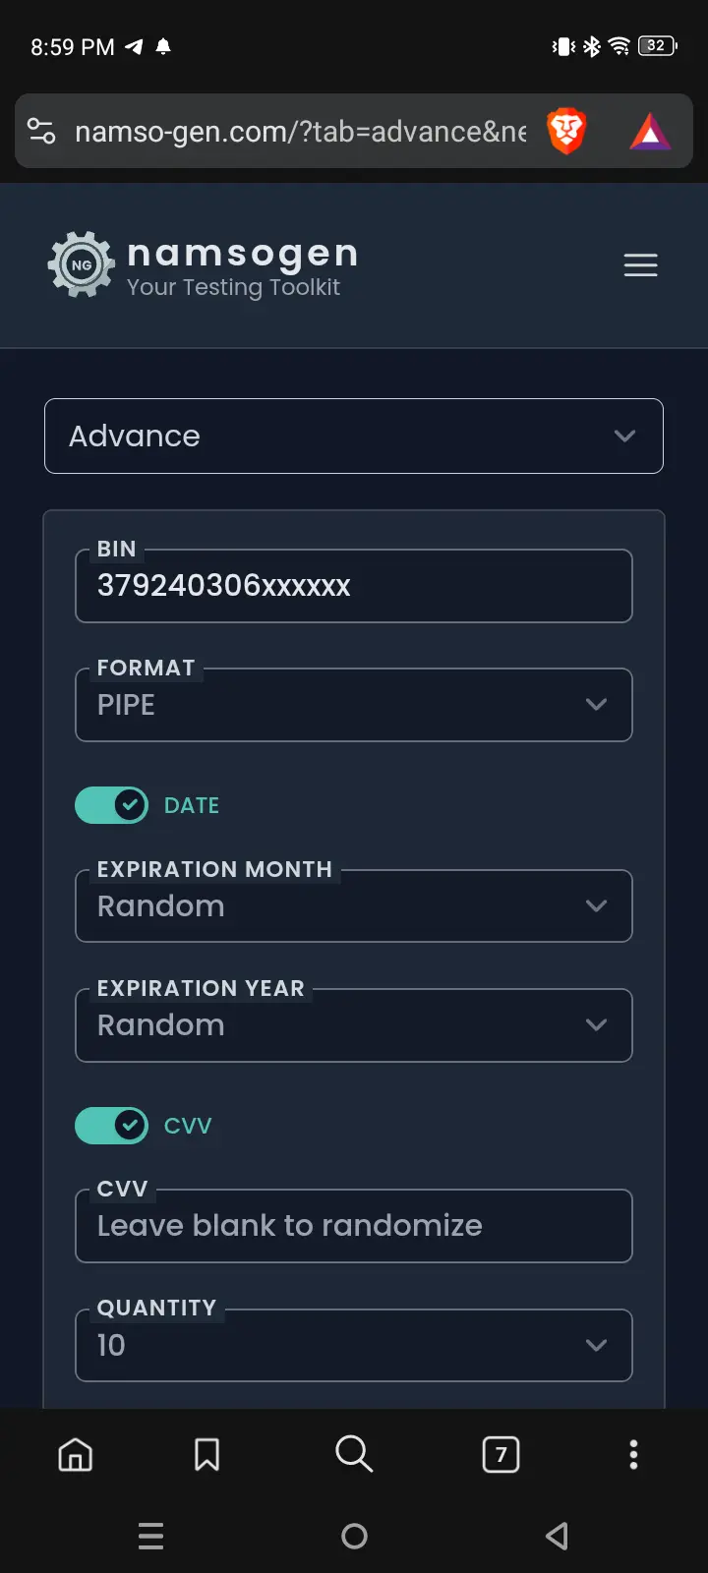Tap the namsogen gear logo
This screenshot has width=708, height=1573.
[x=81, y=264]
